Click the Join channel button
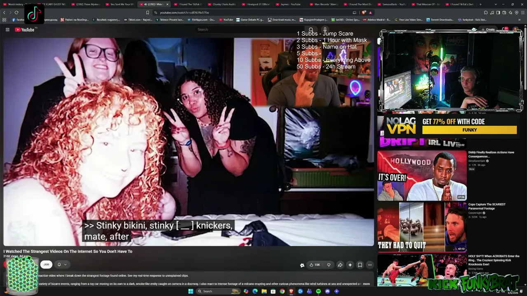 click(x=46, y=265)
